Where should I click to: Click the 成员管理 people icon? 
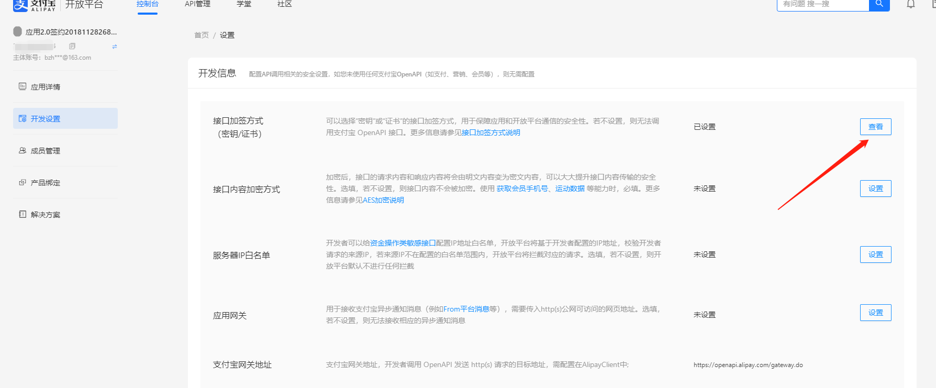23,150
